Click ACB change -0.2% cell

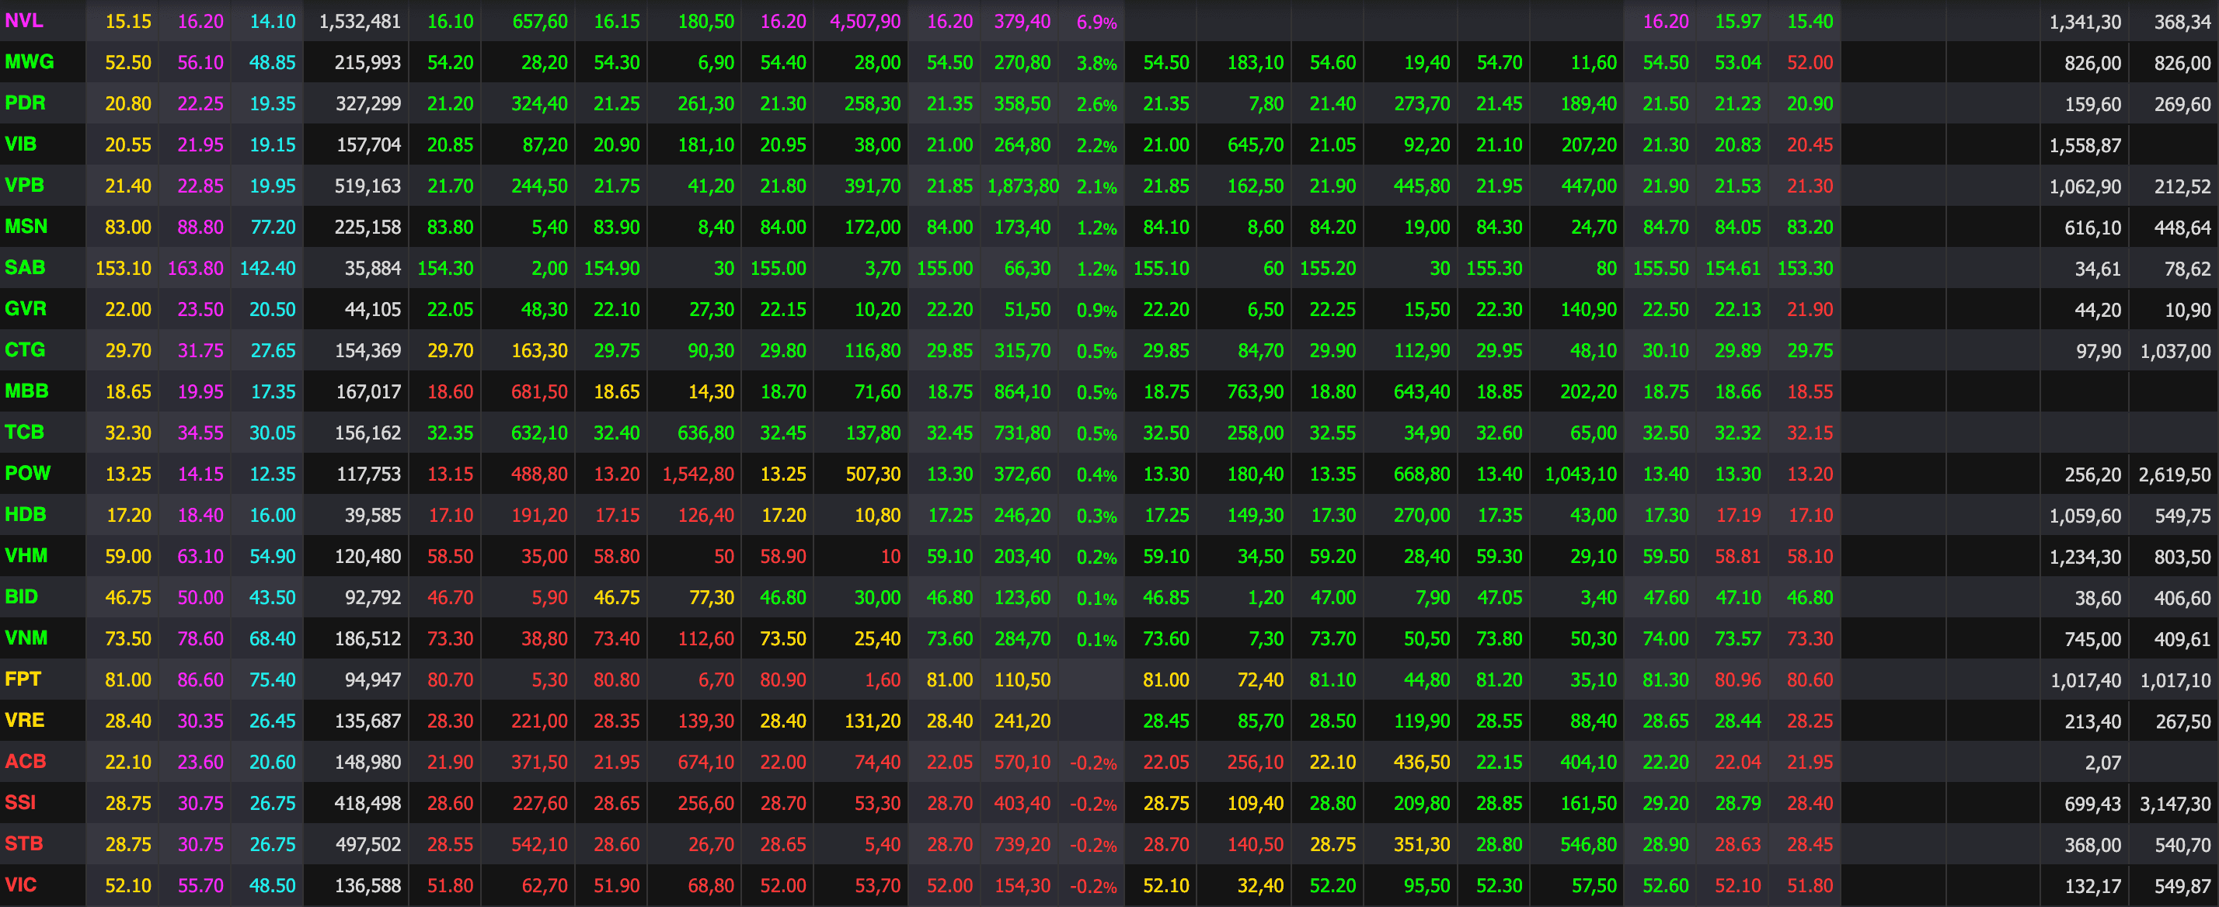pyautogui.click(x=1094, y=763)
